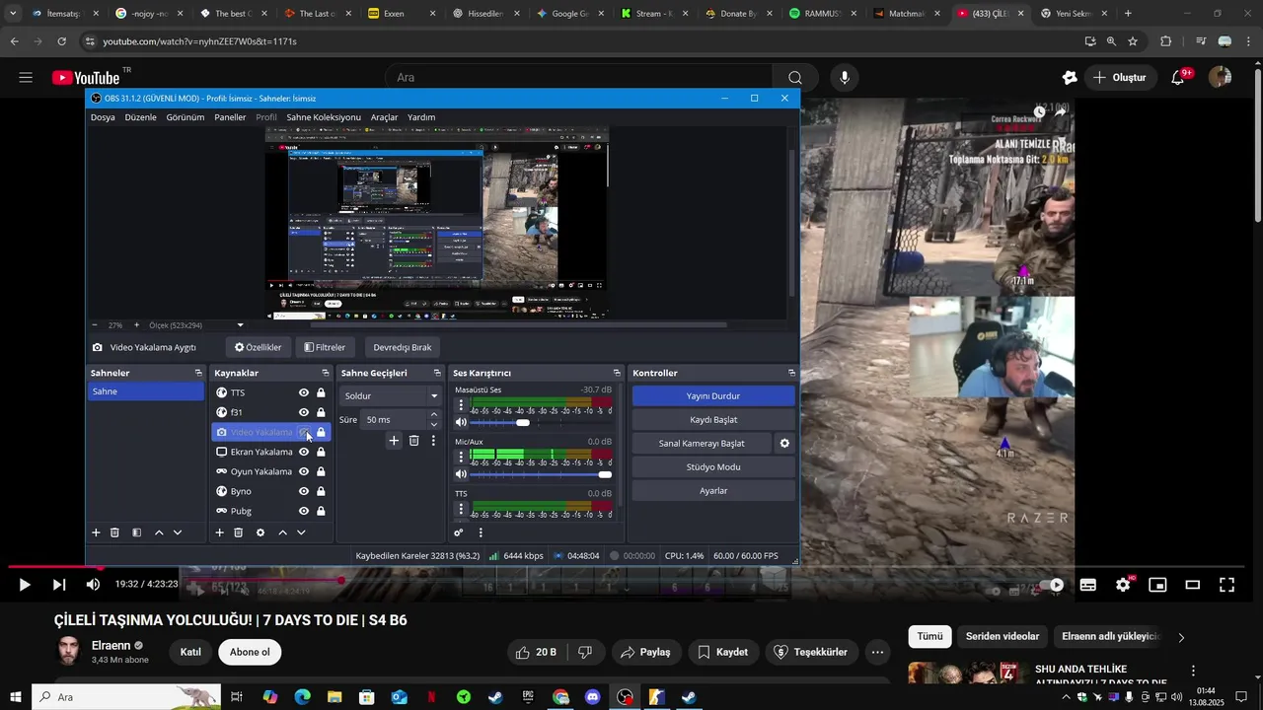
Task: Increase the Süre transition duration
Action: point(433,415)
